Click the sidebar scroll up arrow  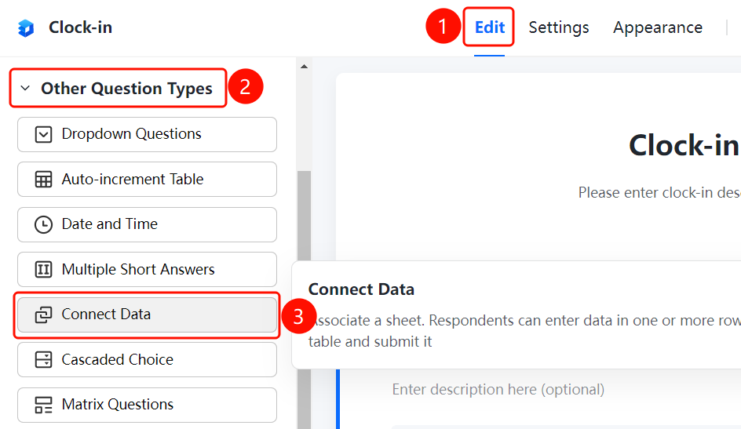305,67
